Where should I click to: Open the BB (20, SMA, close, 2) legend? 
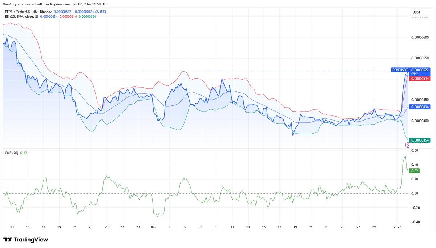click(x=21, y=17)
